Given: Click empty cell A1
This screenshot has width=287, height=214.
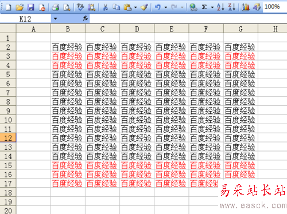Looking at the screenshot, I should point(33,38).
